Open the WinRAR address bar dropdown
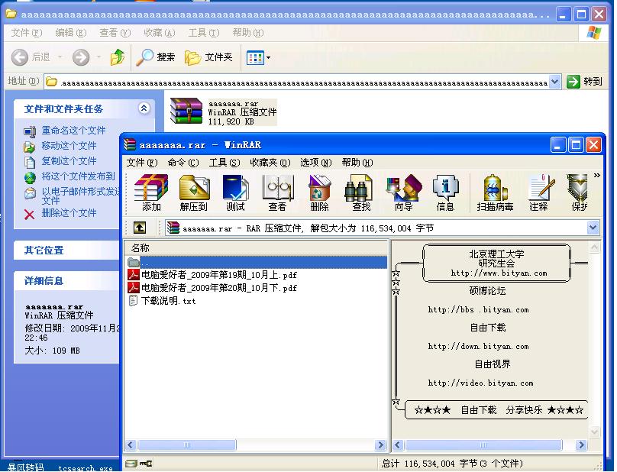 (x=593, y=228)
